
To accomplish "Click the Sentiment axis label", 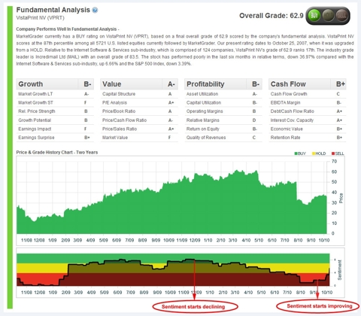I will coord(340,270).
